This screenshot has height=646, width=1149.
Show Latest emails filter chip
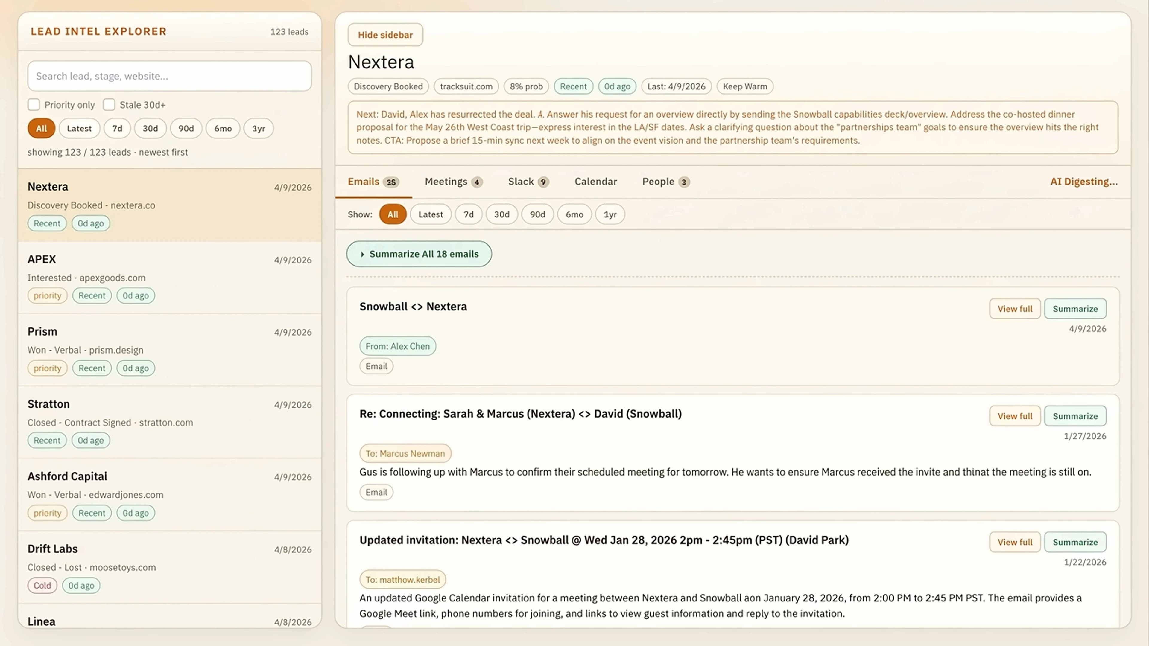431,214
